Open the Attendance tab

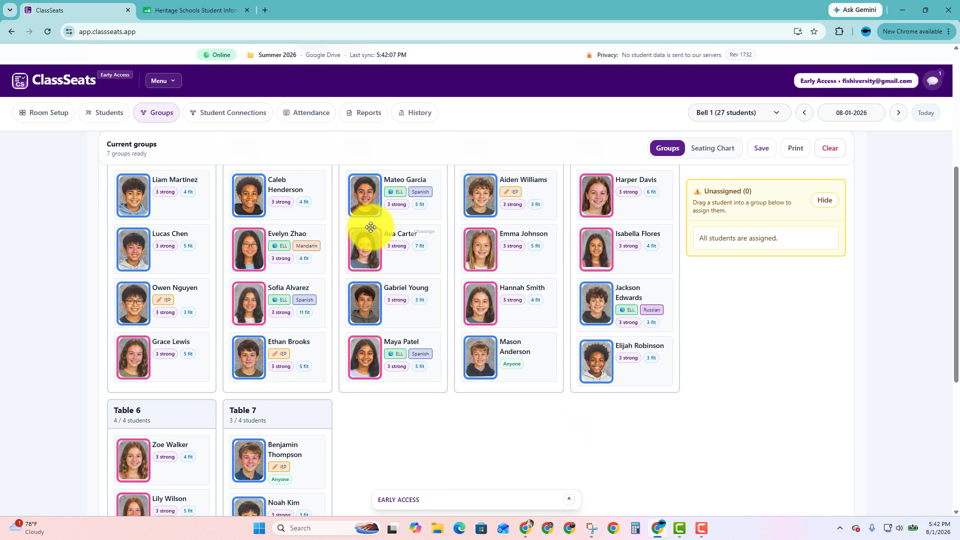(306, 112)
